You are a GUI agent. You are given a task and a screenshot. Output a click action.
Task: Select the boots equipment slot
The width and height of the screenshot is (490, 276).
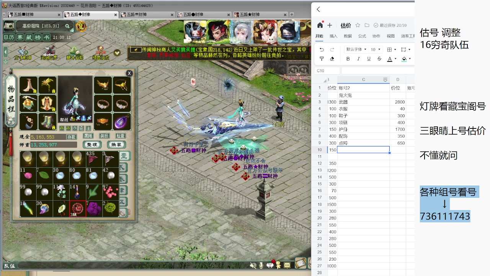pyautogui.click(x=48, y=122)
